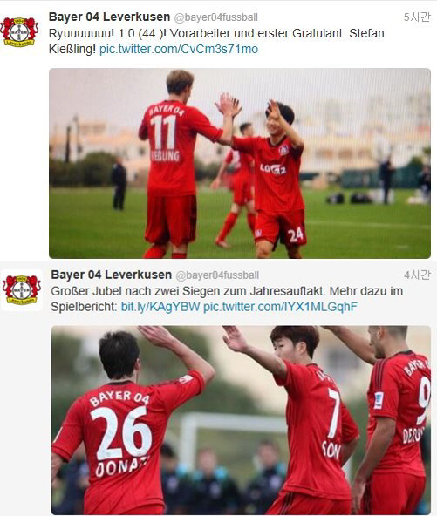Click @bayer04fussball handle in the first tweet
The height and width of the screenshot is (516, 437).
215,17
